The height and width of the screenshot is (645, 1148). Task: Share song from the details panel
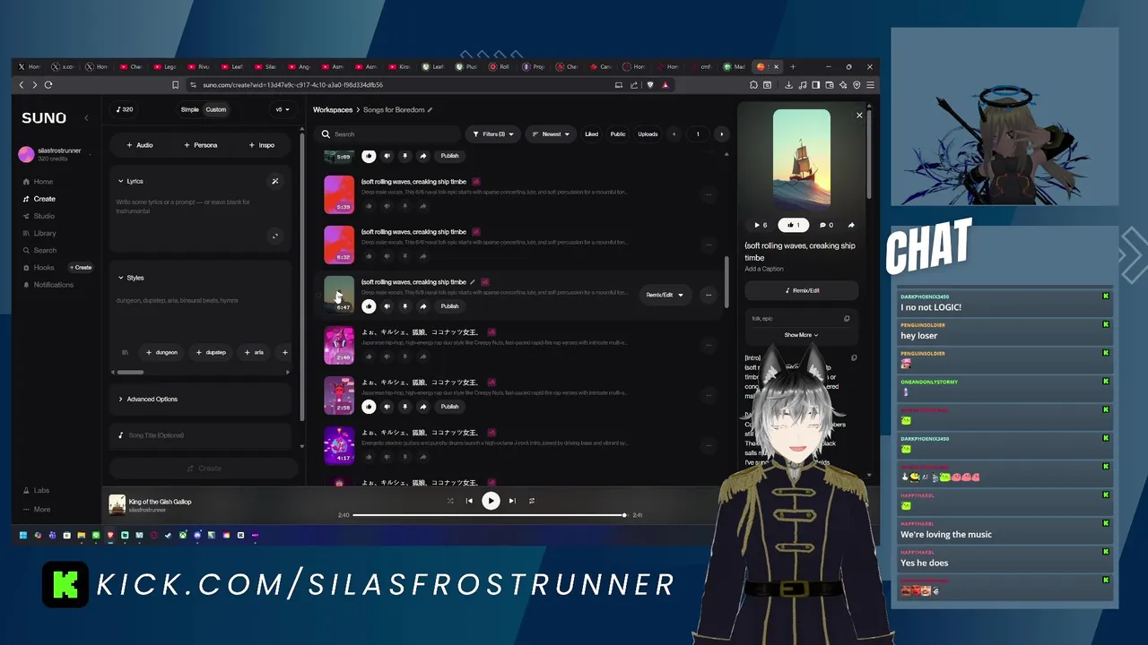pyautogui.click(x=850, y=225)
